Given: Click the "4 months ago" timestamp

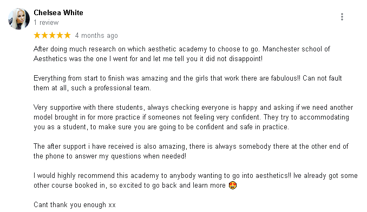Looking at the screenshot, I should (96, 36).
